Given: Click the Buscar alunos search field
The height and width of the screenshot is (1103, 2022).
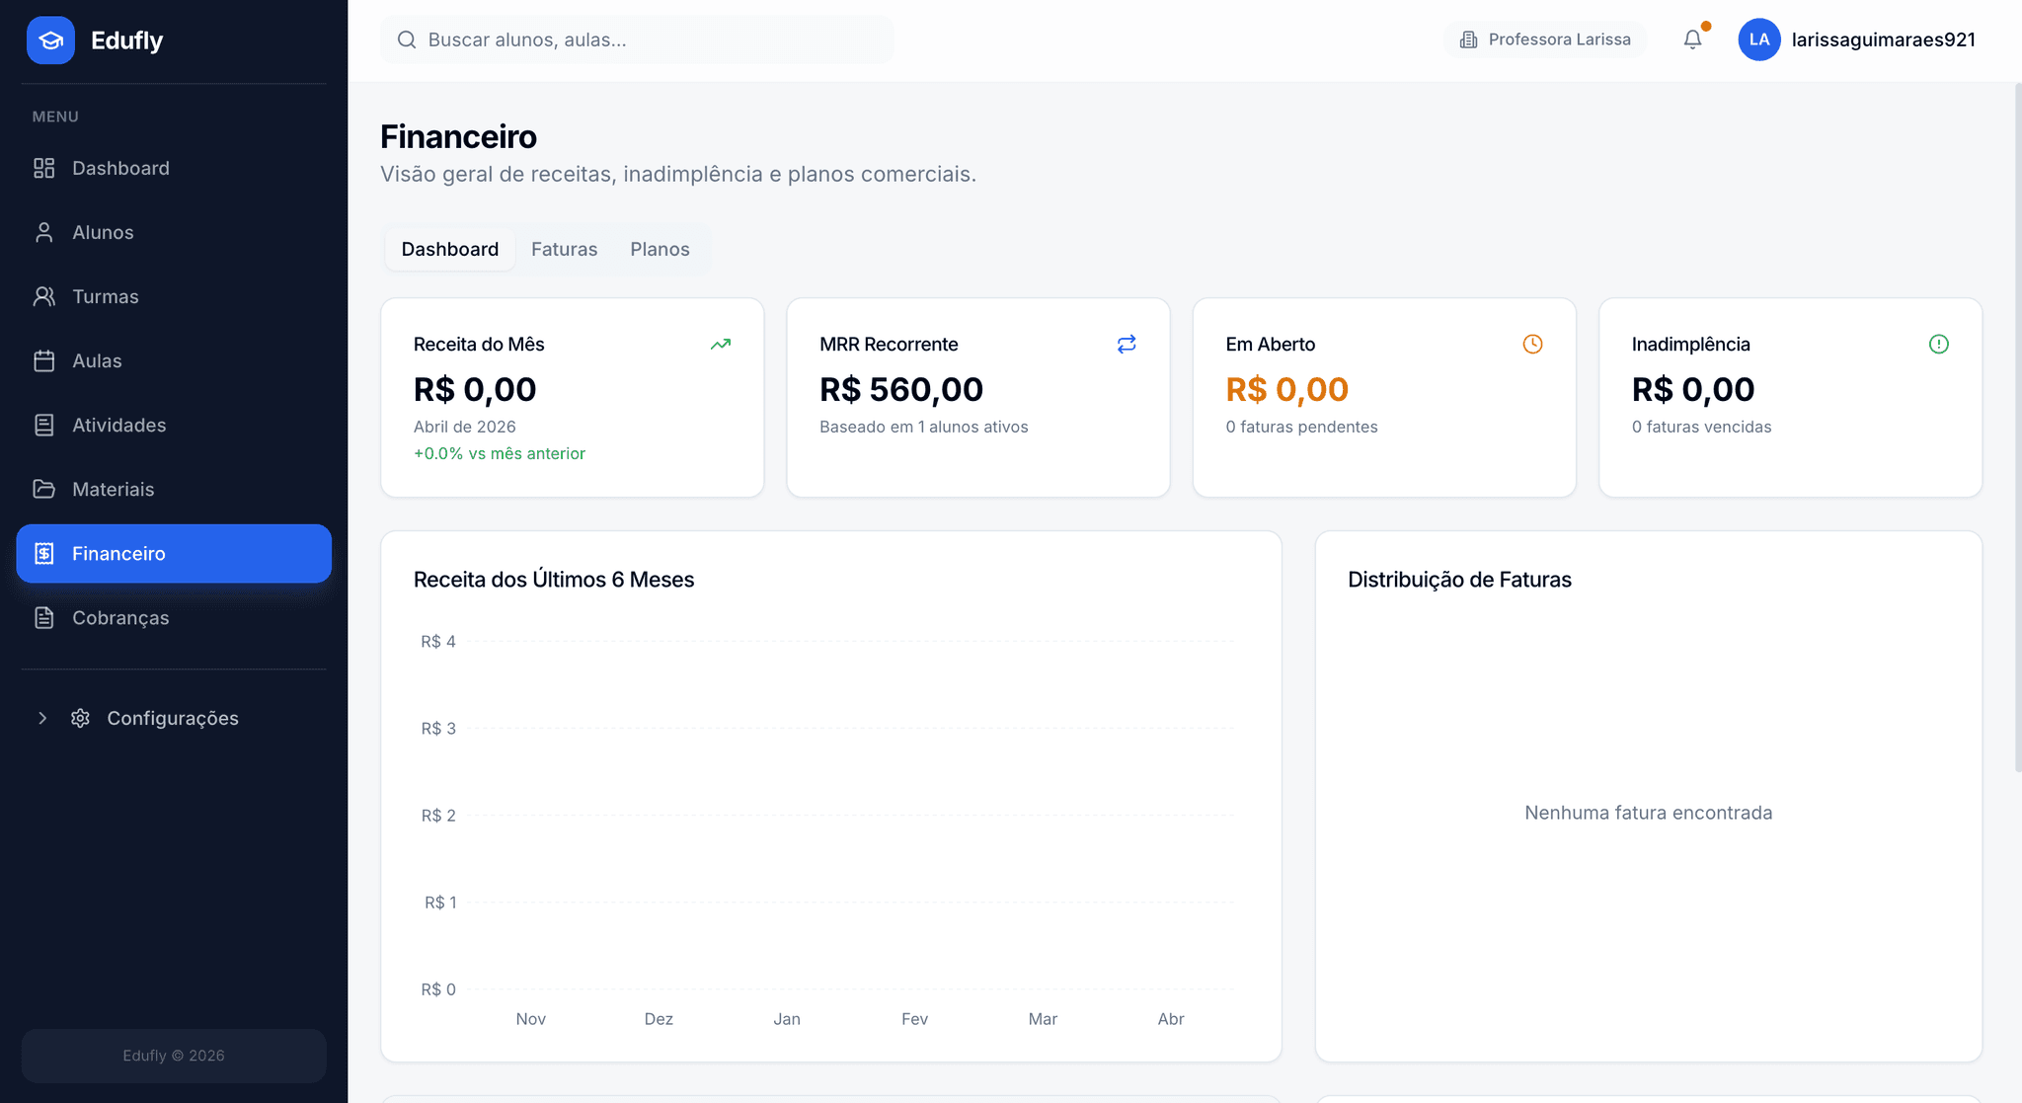Looking at the screenshot, I should (x=637, y=39).
